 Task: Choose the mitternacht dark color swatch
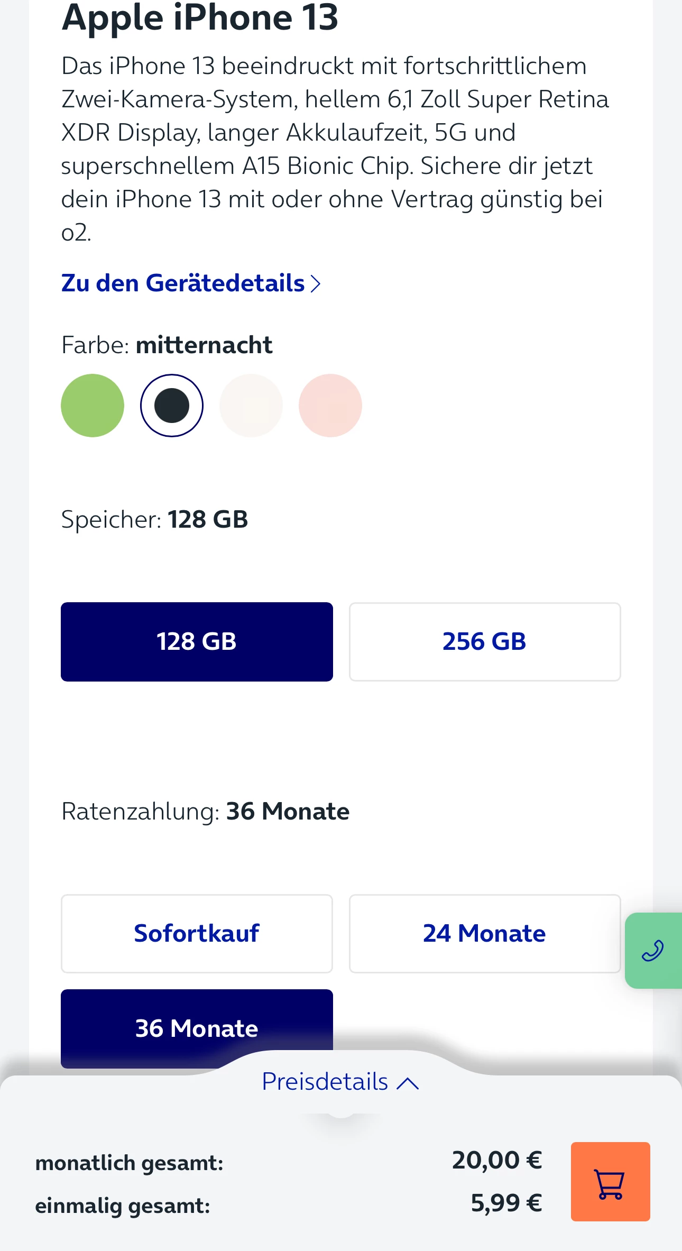point(172,406)
